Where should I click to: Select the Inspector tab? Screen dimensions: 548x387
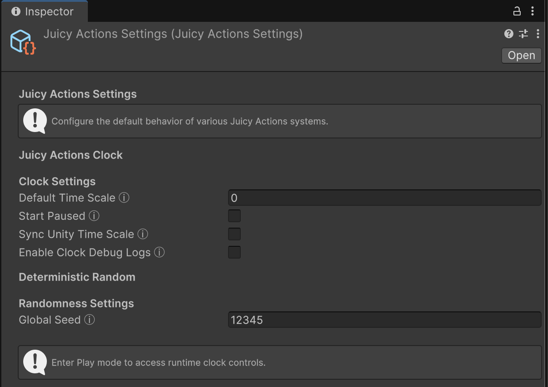coord(43,11)
